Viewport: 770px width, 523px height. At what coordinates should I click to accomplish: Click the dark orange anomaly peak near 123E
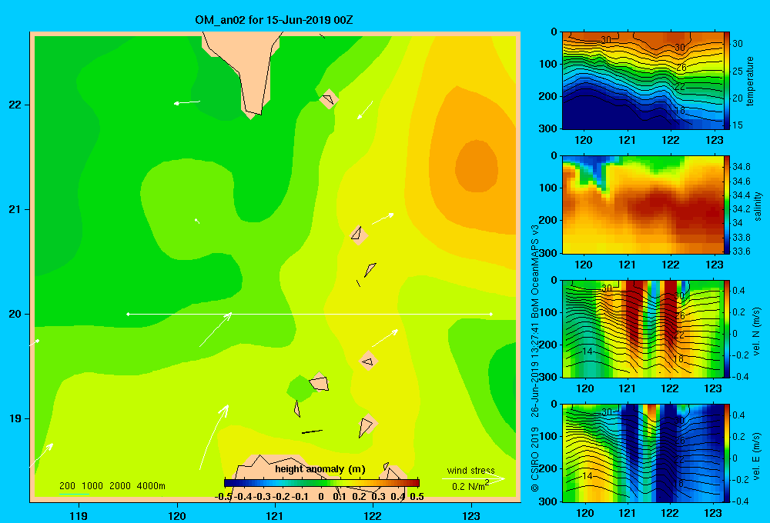coord(476,166)
